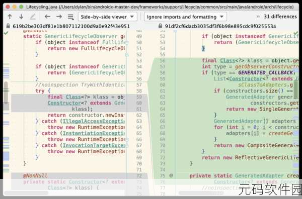
Task: Open the Ignore imports and formatting dropdown
Action: pyautogui.click(x=185, y=17)
